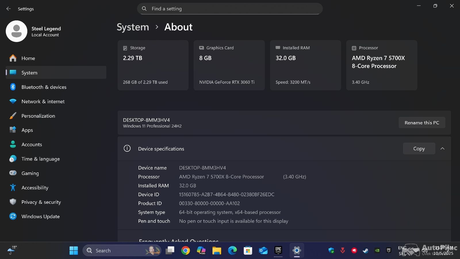Open Google Chrome from the taskbar
The width and height of the screenshot is (460, 259).
point(185,251)
